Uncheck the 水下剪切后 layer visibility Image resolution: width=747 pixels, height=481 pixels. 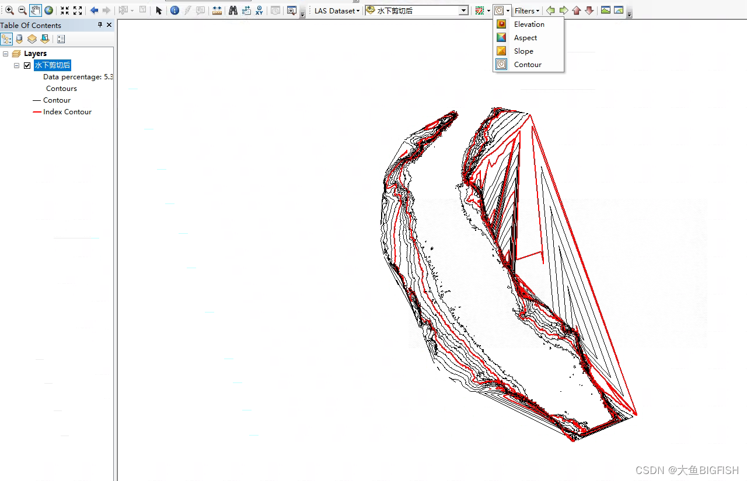(27, 65)
